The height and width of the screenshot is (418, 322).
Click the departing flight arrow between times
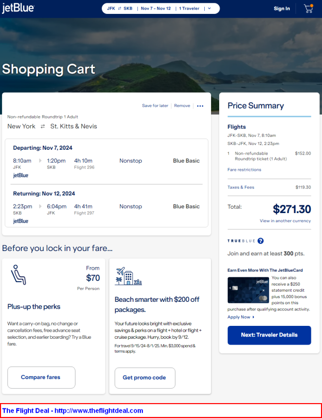tap(40, 160)
